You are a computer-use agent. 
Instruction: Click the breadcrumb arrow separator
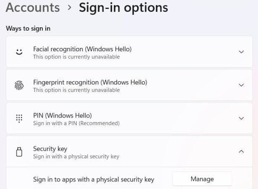(x=70, y=8)
